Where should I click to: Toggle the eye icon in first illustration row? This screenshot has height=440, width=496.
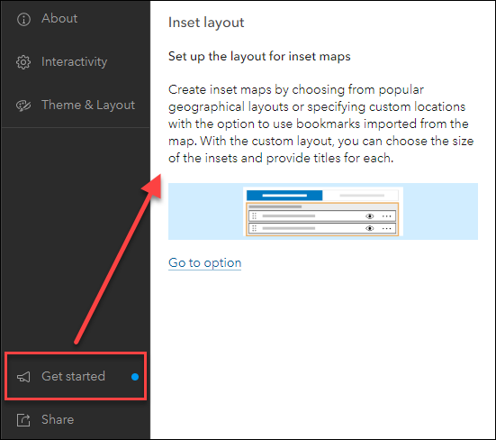(369, 216)
